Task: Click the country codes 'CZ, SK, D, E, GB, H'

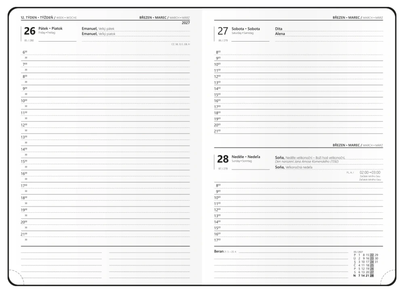Action: click(x=181, y=44)
